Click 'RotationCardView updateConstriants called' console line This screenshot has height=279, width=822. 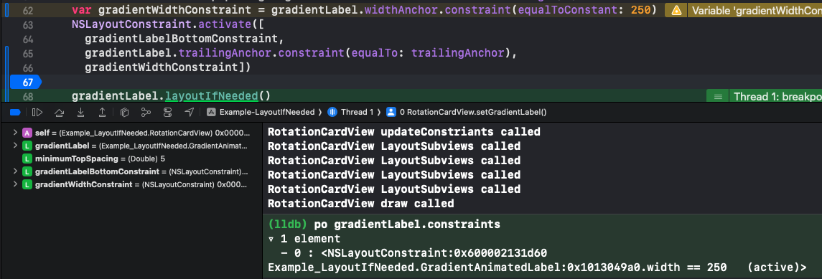coord(404,132)
